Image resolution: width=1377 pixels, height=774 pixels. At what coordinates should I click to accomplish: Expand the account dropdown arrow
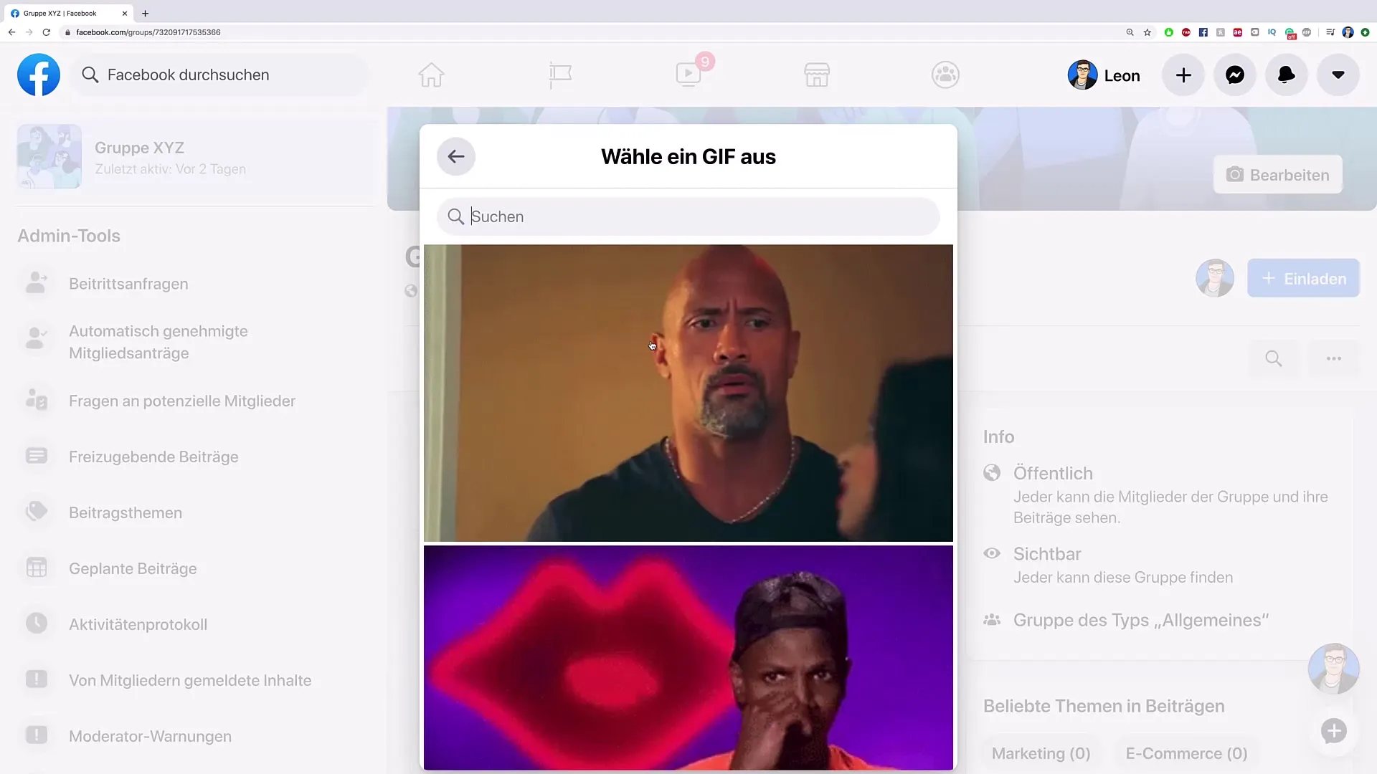pyautogui.click(x=1338, y=75)
